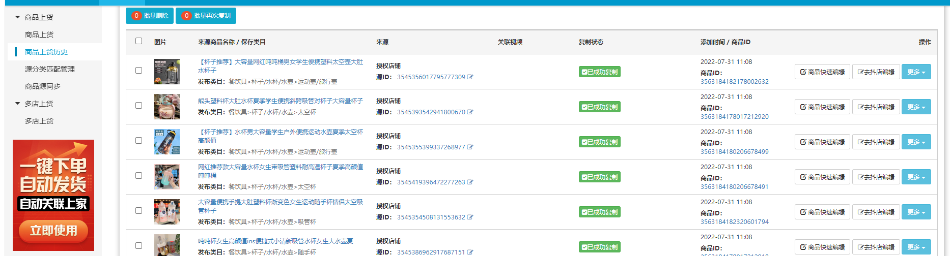Screen dimensions: 950x256
Task: Collapse the 多店上货 sidebar group
Action: (18, 104)
